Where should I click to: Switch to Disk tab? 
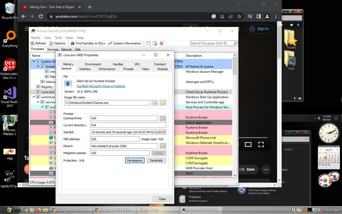tap(78, 49)
